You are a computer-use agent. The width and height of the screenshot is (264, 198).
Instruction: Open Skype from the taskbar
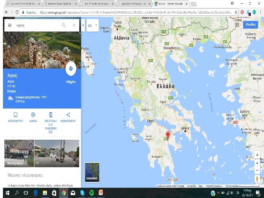click(x=82, y=193)
